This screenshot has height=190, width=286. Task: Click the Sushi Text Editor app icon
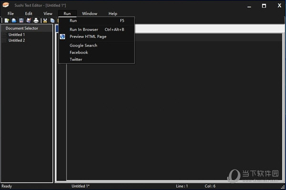(x=6, y=5)
